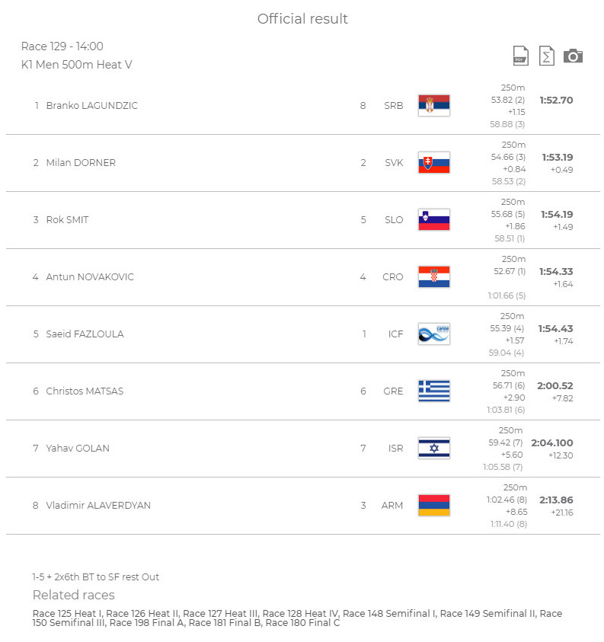Screen dimensions: 604x642
Task: Click the Israel flag icon
Action: pyautogui.click(x=434, y=449)
